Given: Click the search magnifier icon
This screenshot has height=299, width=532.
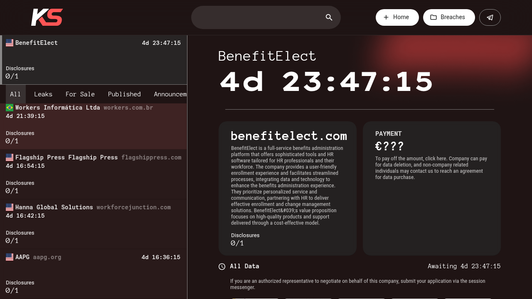Looking at the screenshot, I should (329, 17).
